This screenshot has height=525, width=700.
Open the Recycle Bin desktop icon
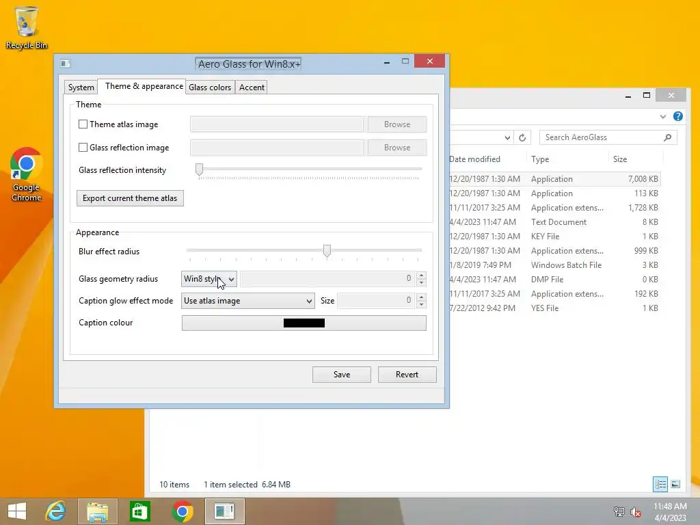click(27, 27)
